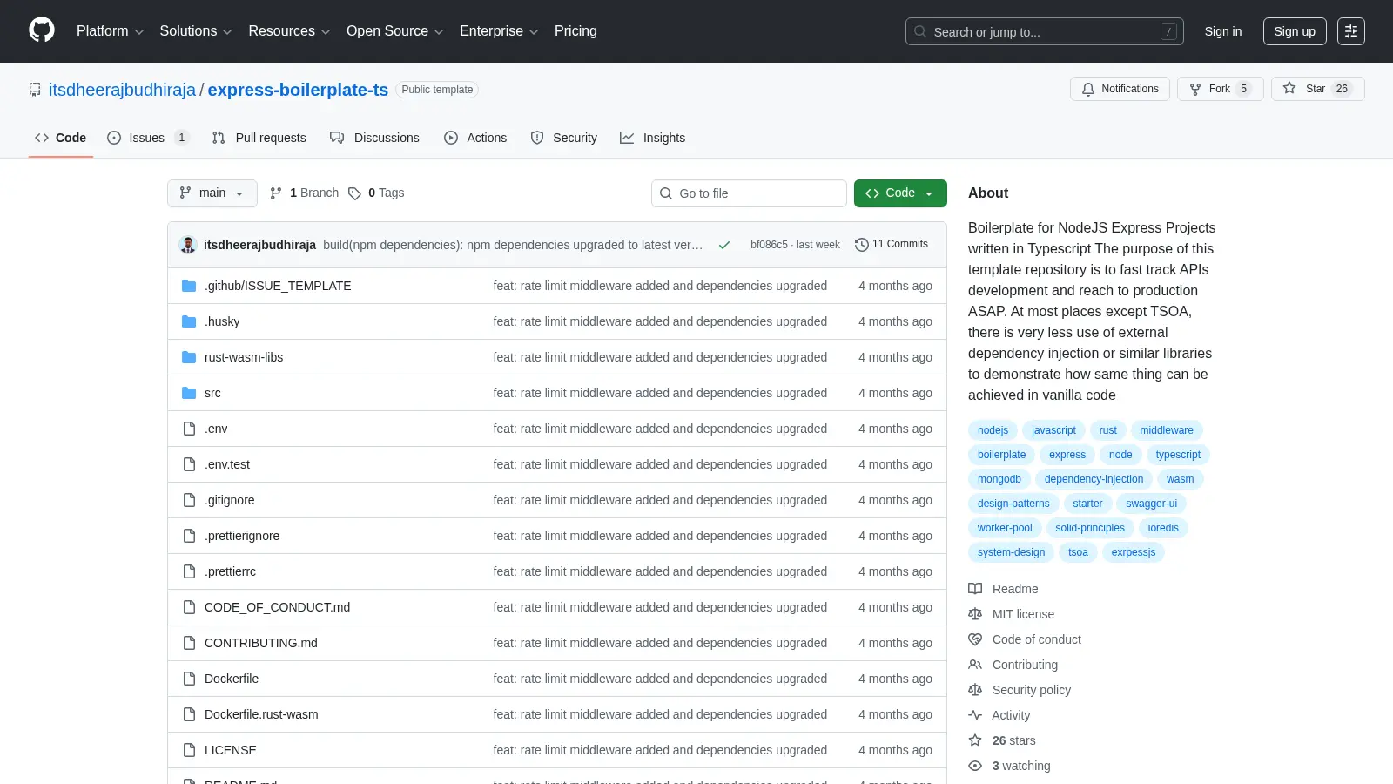This screenshot has height=784, width=1393.
Task: Open the command palette icon in the header
Action: point(1351,31)
